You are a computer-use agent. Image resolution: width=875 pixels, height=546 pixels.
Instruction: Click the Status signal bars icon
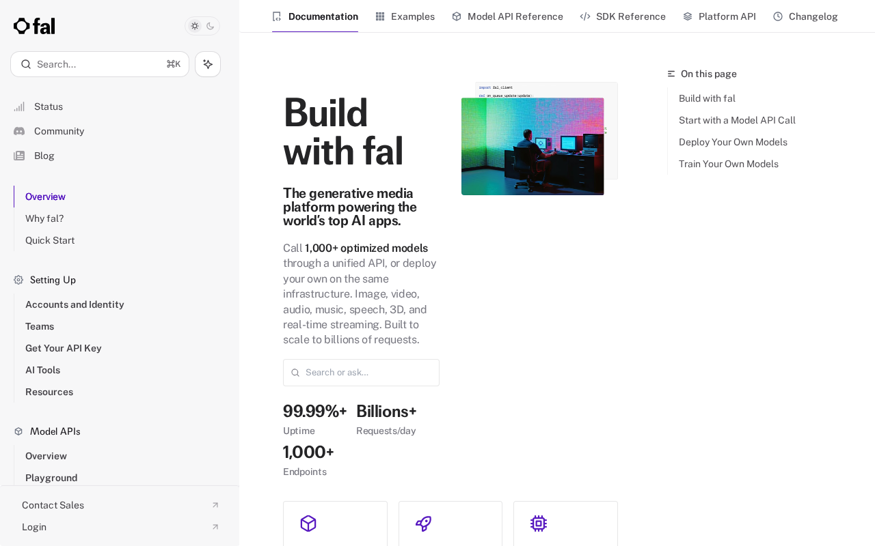[19, 106]
